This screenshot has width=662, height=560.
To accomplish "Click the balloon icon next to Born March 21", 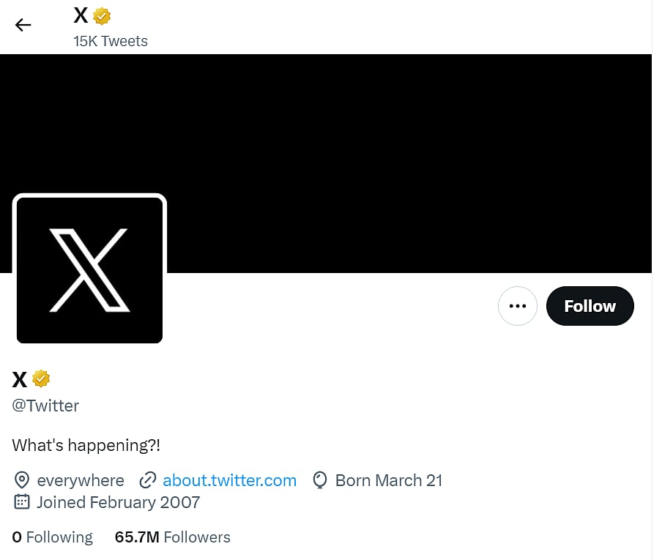I will pyautogui.click(x=319, y=480).
